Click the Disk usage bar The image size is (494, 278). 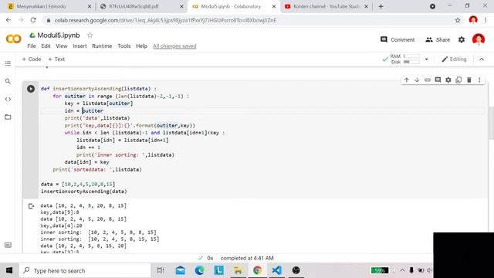pos(411,62)
